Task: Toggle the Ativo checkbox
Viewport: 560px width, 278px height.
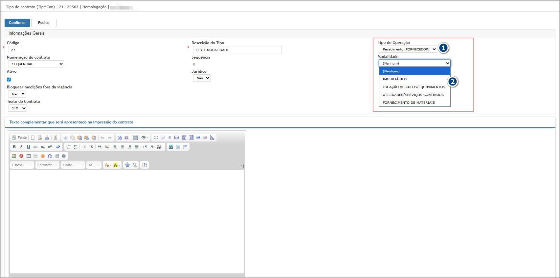Action: coord(9,80)
